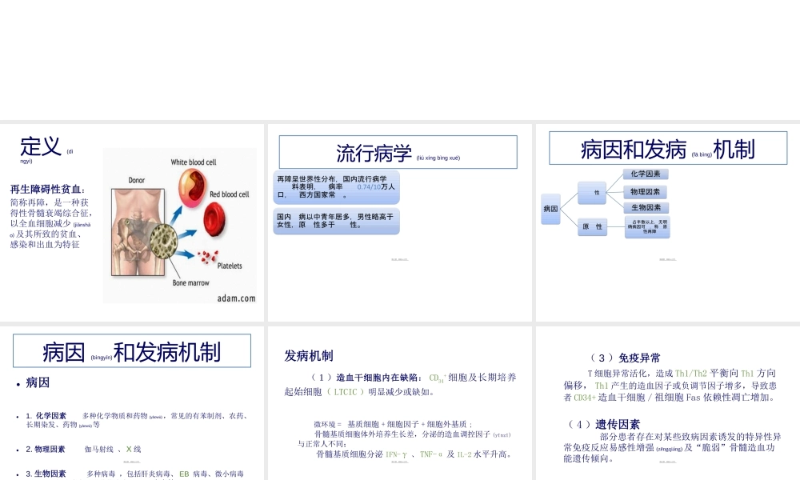Select the 继发性 branch node in the flowchart
This screenshot has width=800, height=480.
592,192
